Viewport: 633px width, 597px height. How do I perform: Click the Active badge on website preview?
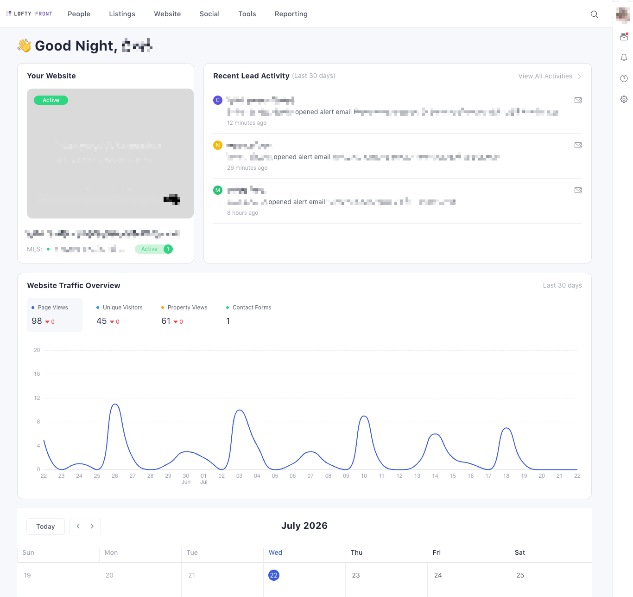(51, 100)
